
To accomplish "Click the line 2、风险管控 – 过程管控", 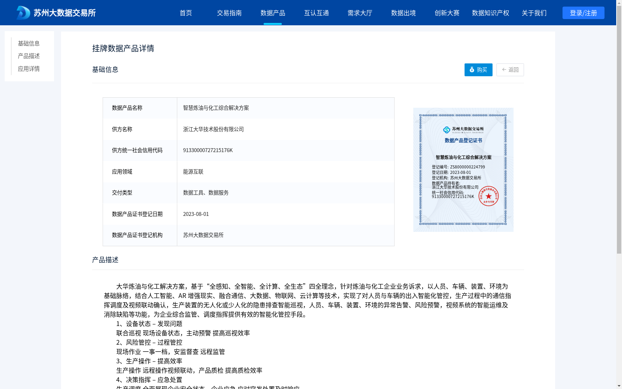I will coord(149,342).
